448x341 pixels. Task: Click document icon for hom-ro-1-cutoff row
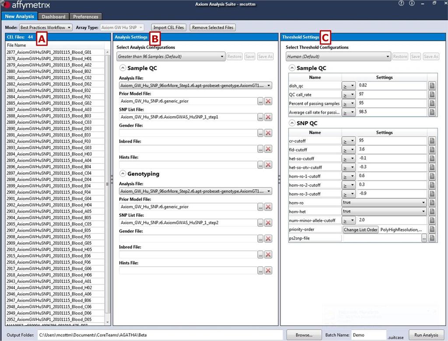[x=432, y=176]
